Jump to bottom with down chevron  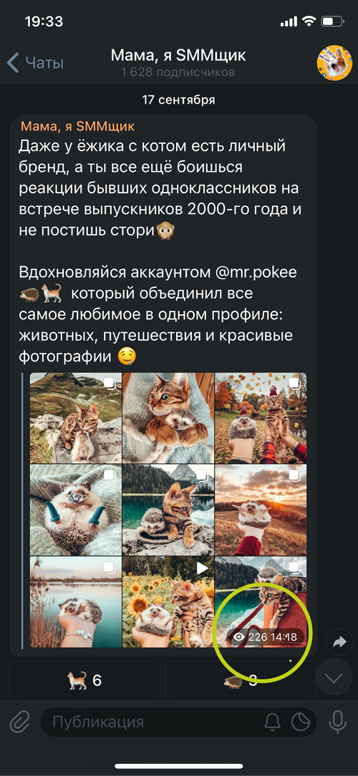click(x=334, y=677)
